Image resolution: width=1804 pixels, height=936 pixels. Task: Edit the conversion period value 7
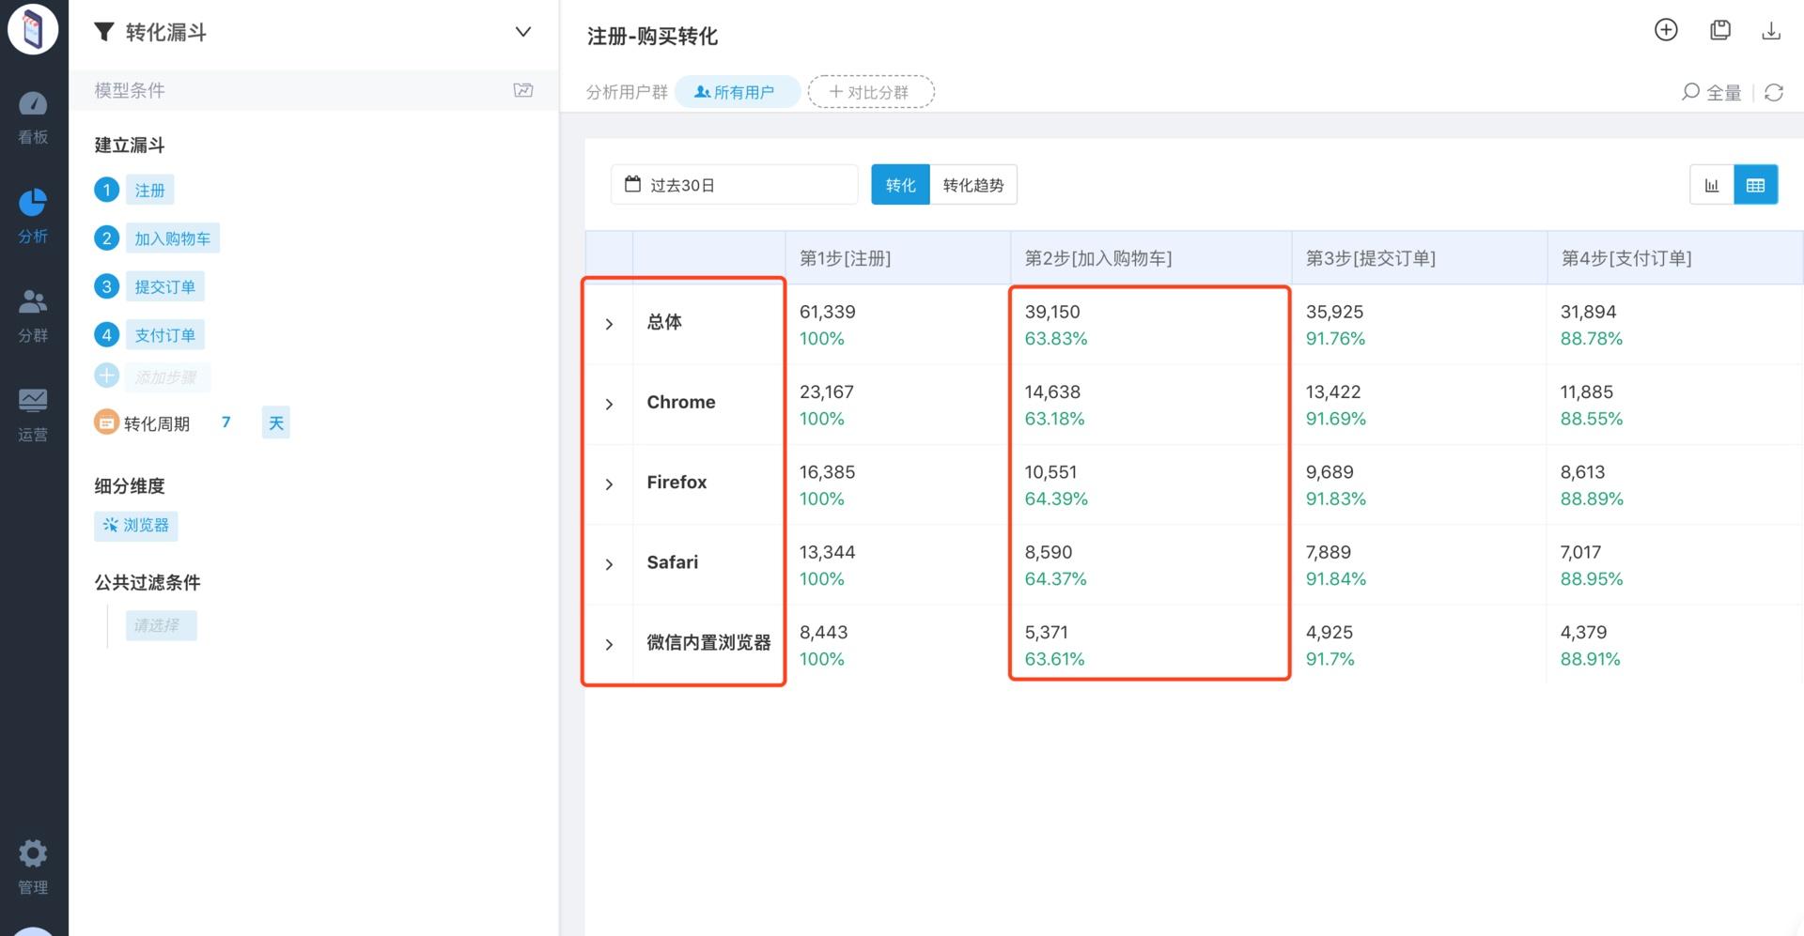click(x=225, y=422)
